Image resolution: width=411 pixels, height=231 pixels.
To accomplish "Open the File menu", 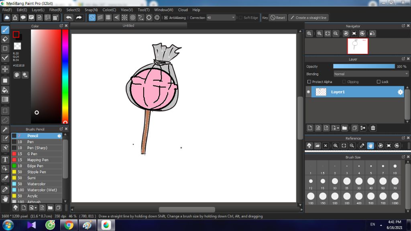I will (x=7, y=10).
